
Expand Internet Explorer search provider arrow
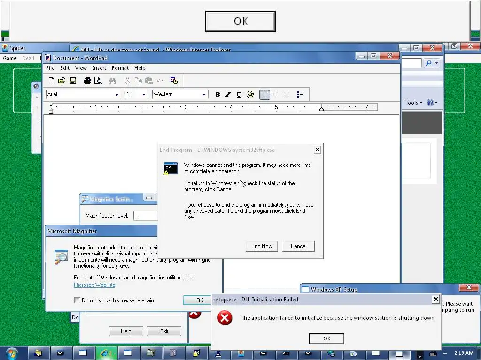click(x=436, y=63)
